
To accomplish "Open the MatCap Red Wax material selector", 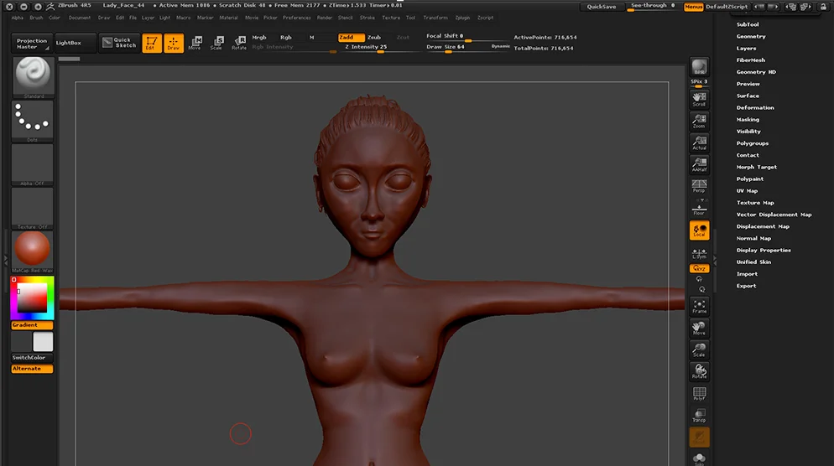I will point(33,252).
